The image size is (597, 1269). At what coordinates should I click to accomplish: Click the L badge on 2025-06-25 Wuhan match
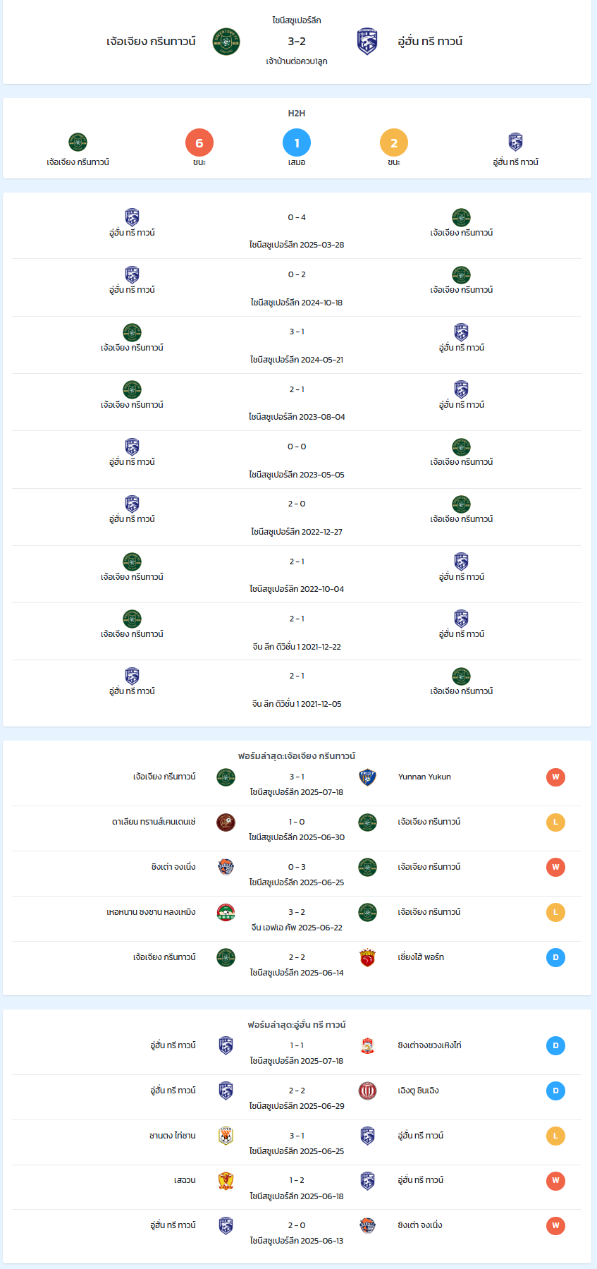tap(555, 1136)
